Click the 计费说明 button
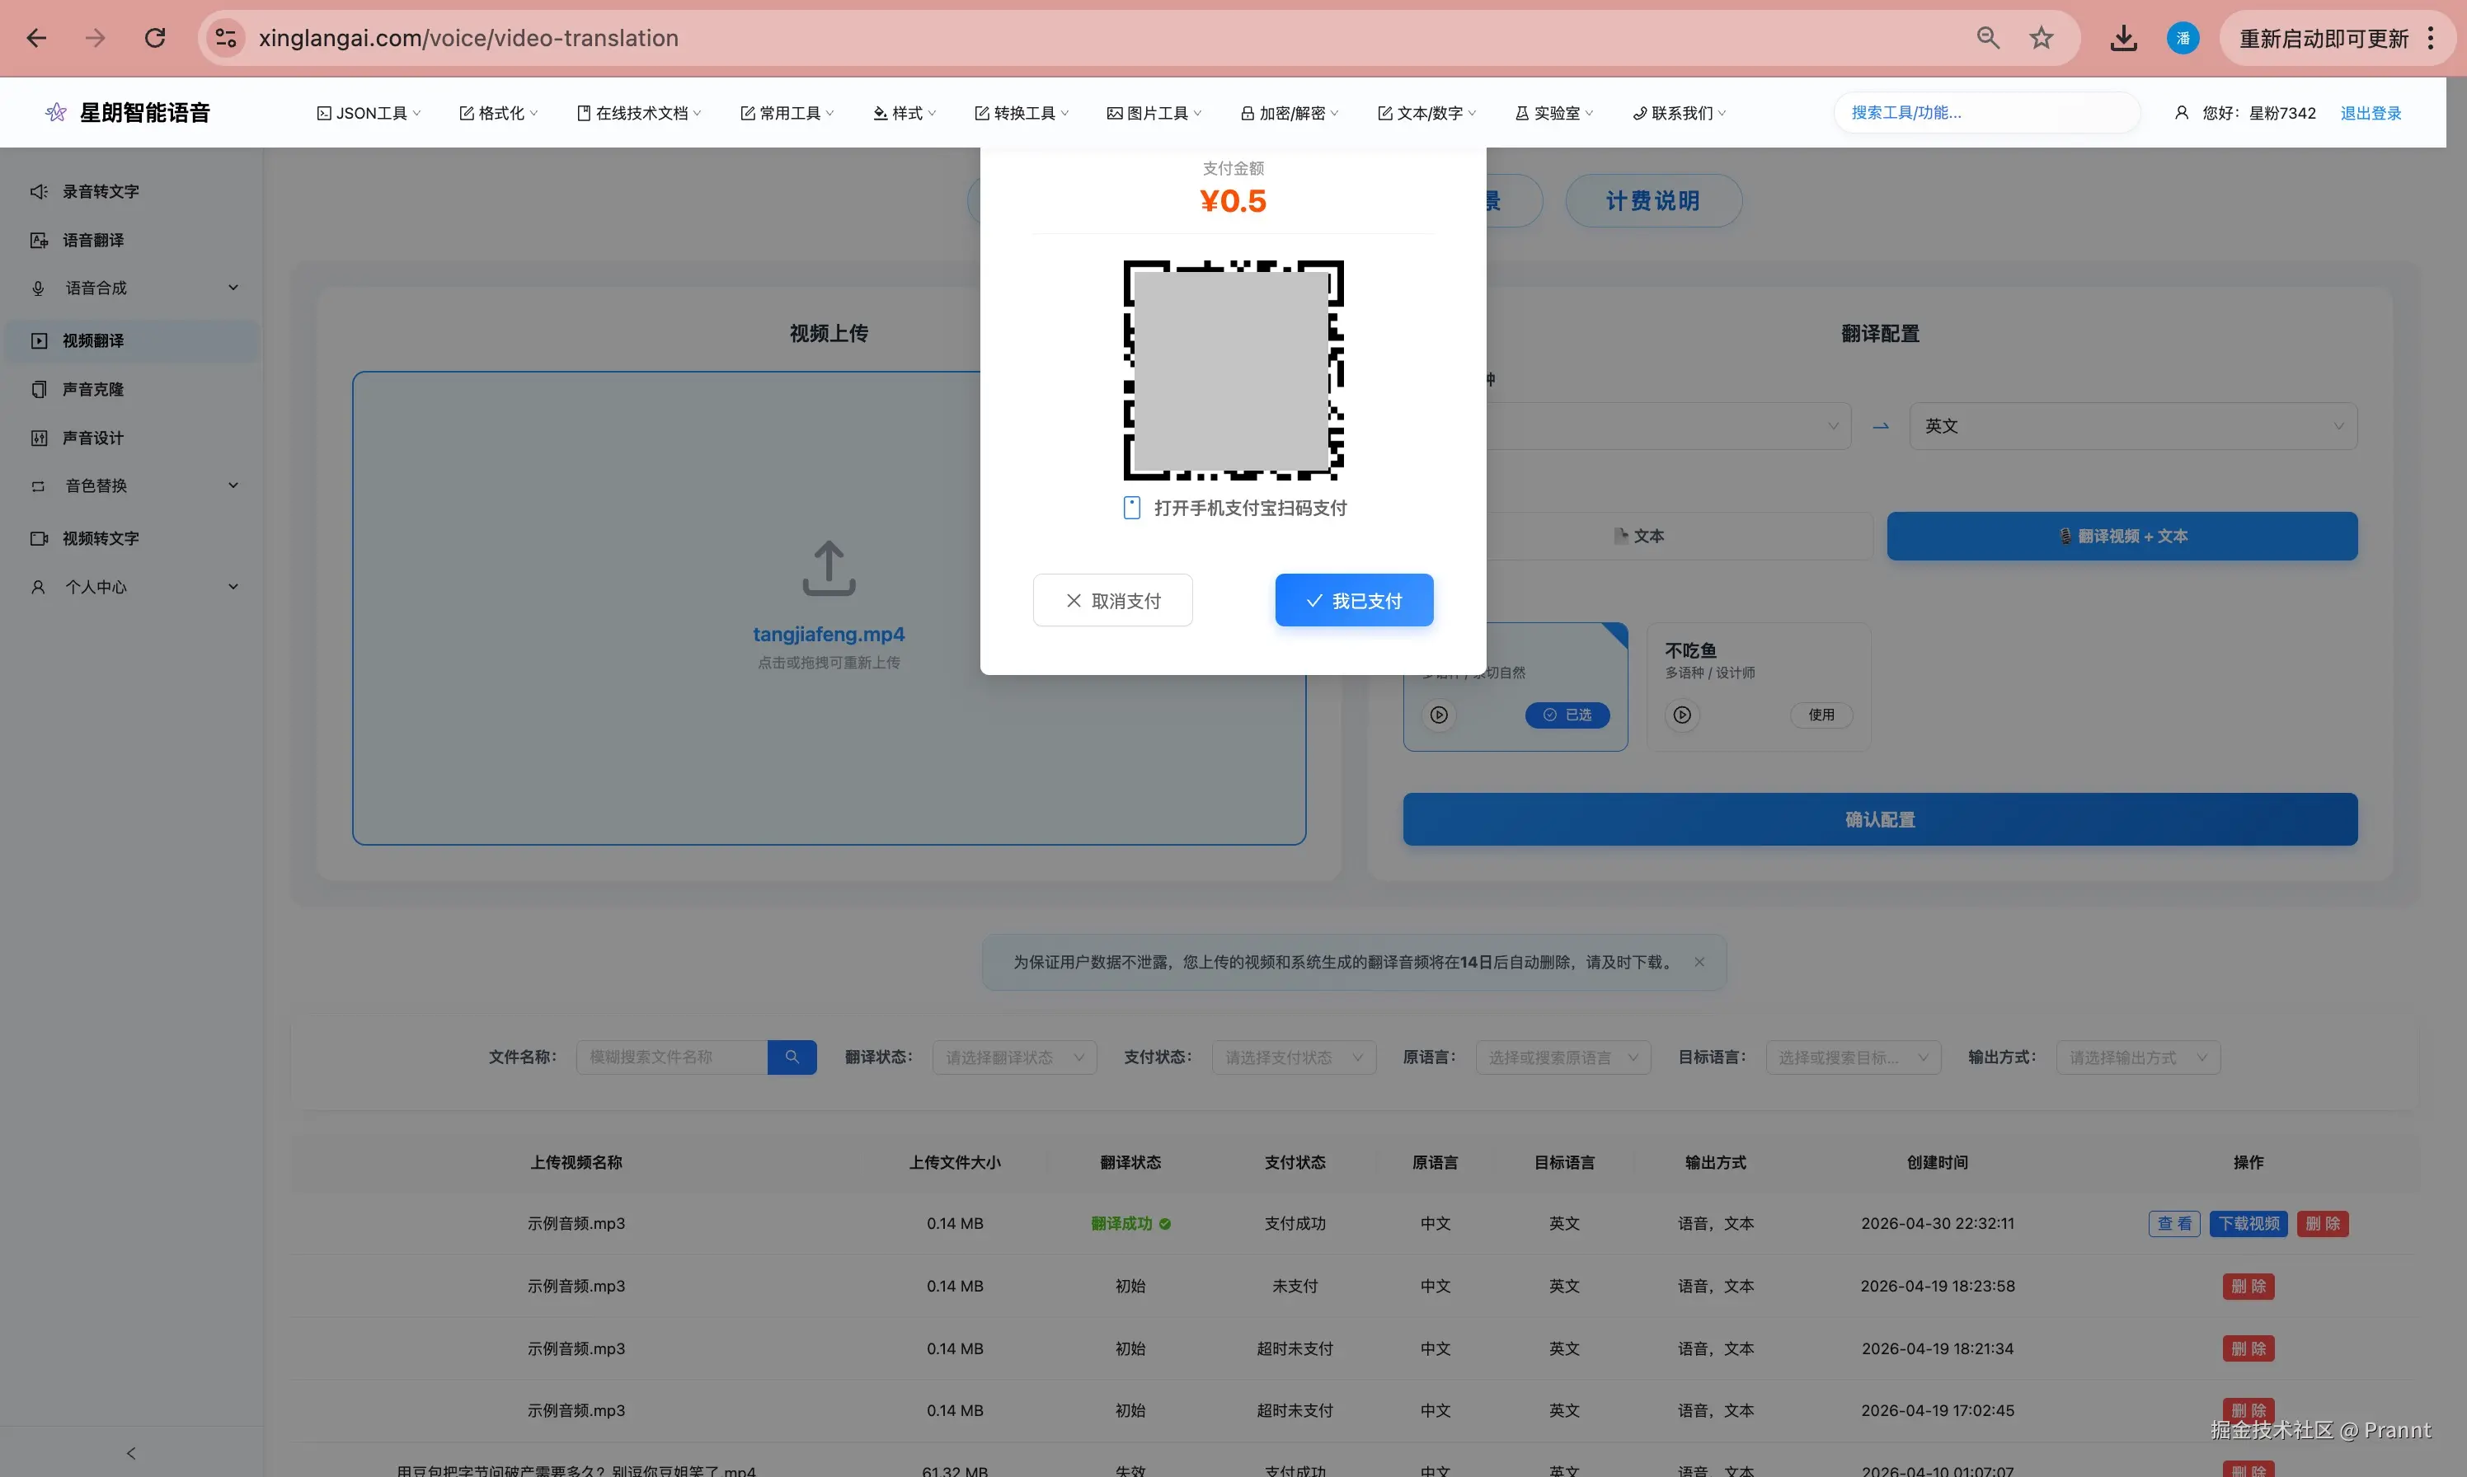The image size is (2467, 1477). tap(1652, 201)
